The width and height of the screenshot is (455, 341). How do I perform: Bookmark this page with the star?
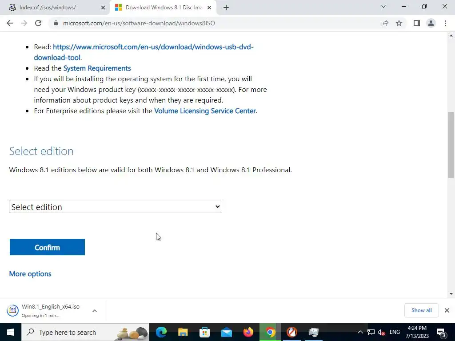[399, 23]
